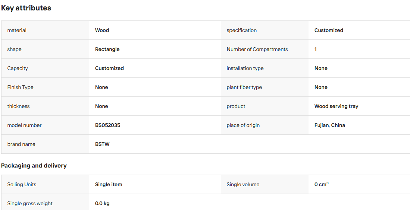Image resolution: width=410 pixels, height=210 pixels.
Task: Select the Capacity row value Customized
Action: (109, 69)
